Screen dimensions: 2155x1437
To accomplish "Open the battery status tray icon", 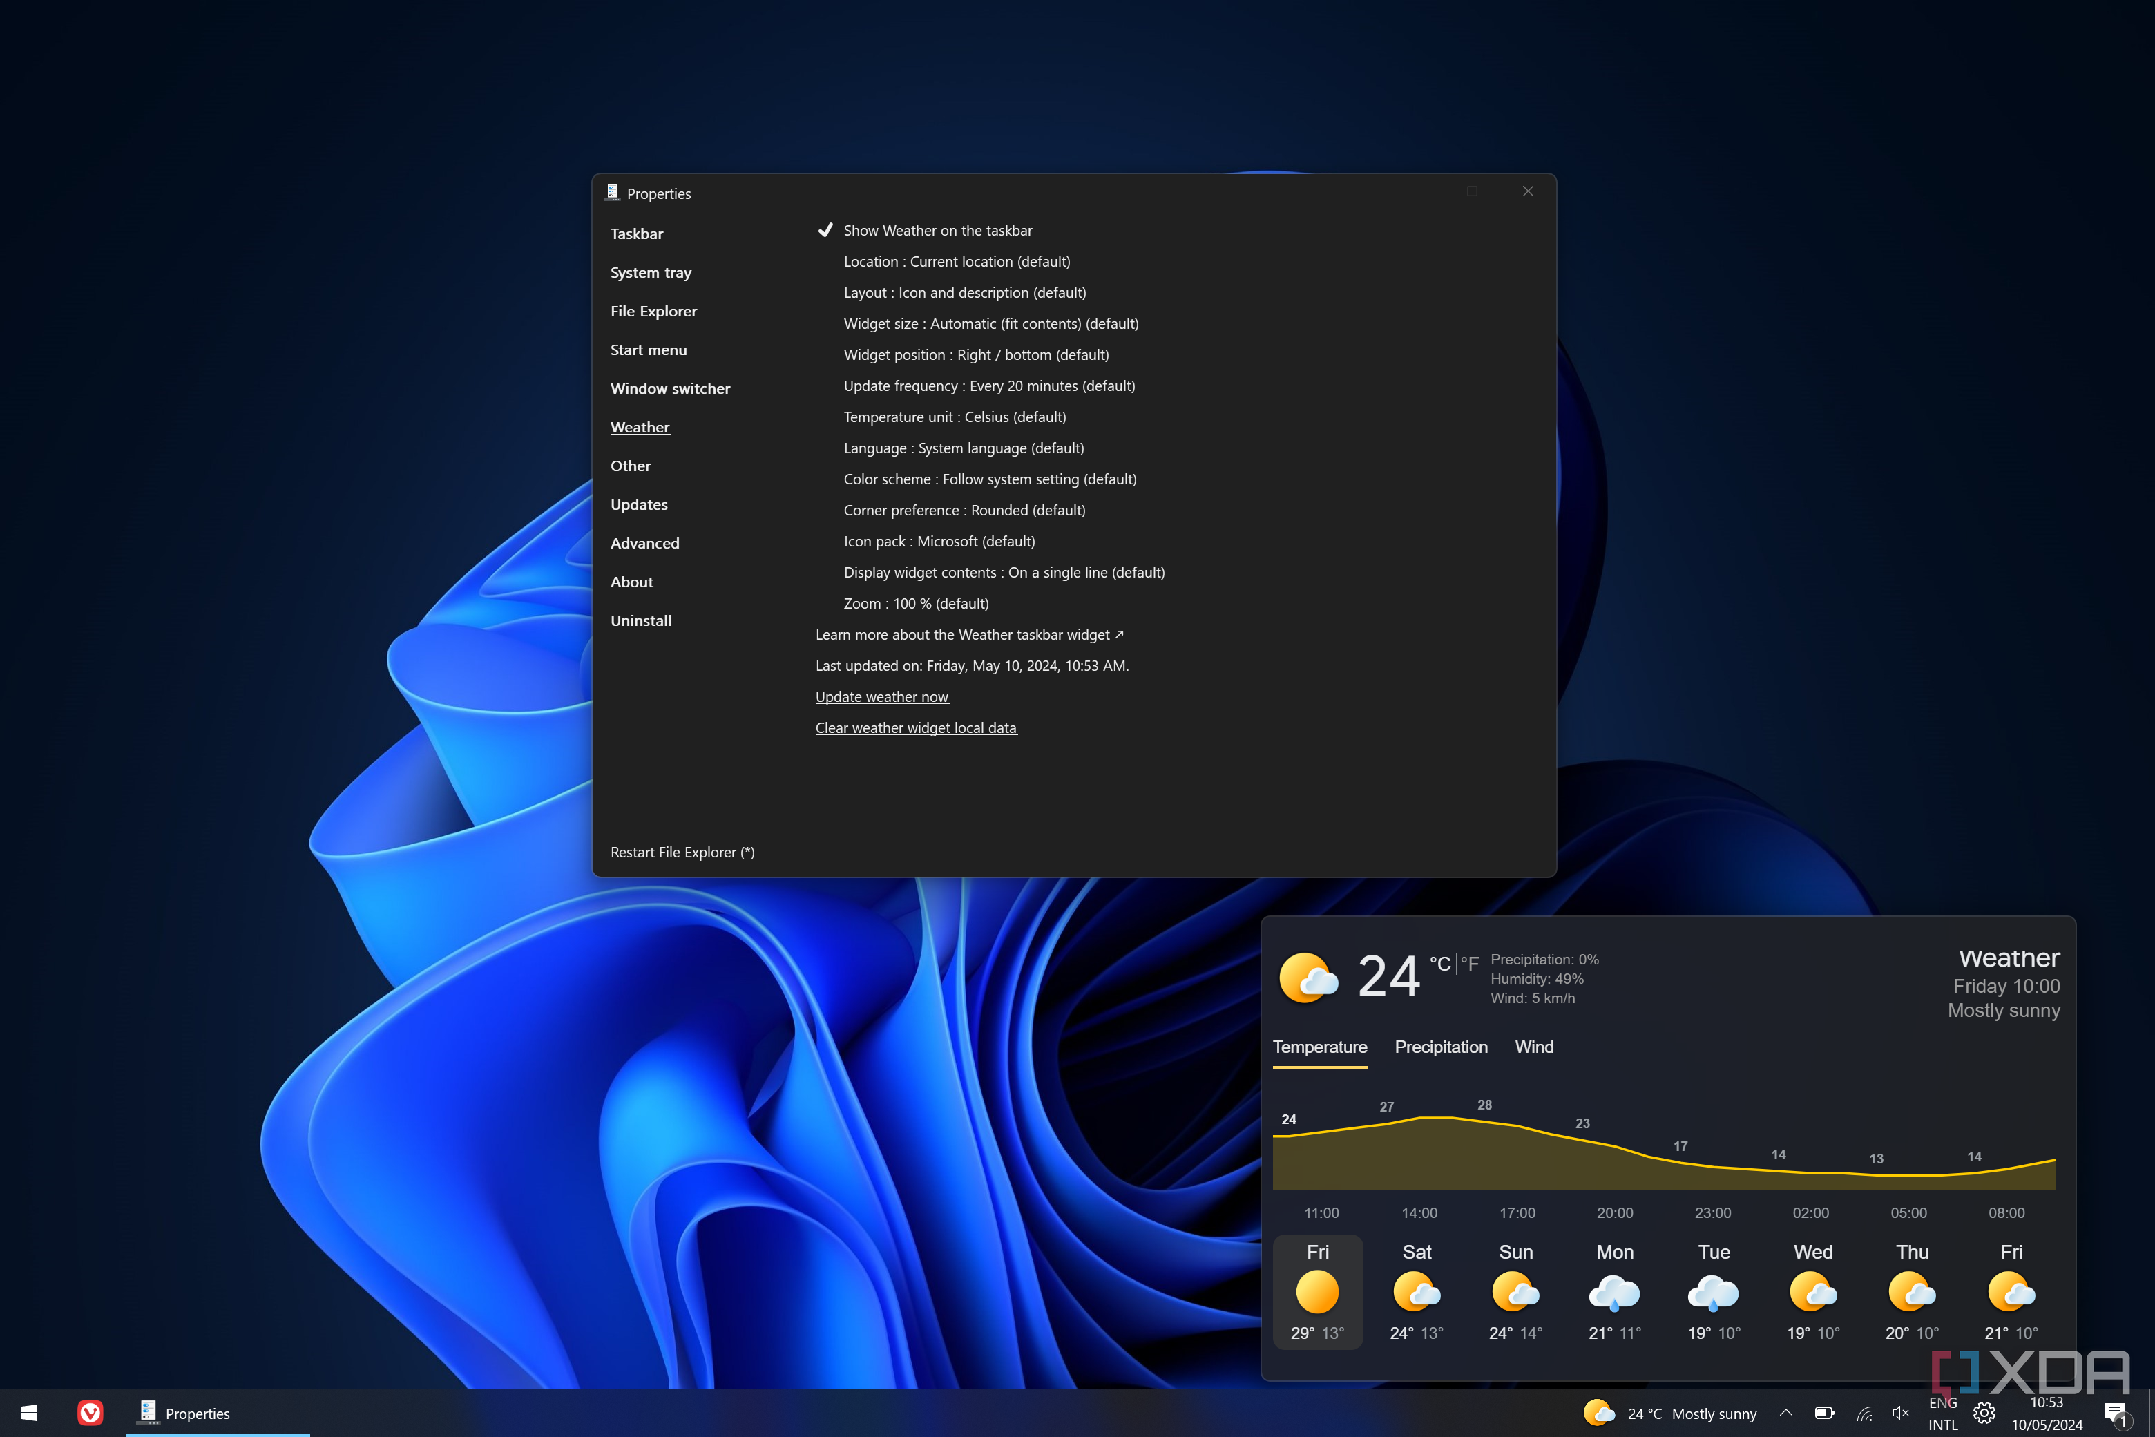I will 1824,1414.
